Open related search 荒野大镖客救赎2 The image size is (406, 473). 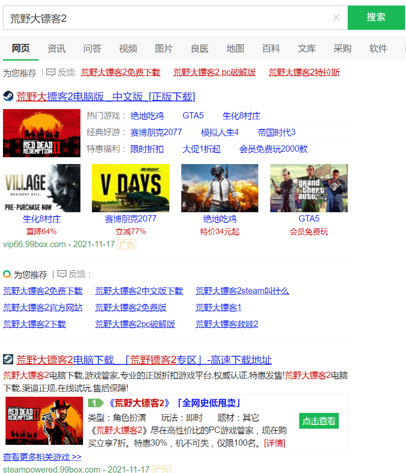pos(227,324)
